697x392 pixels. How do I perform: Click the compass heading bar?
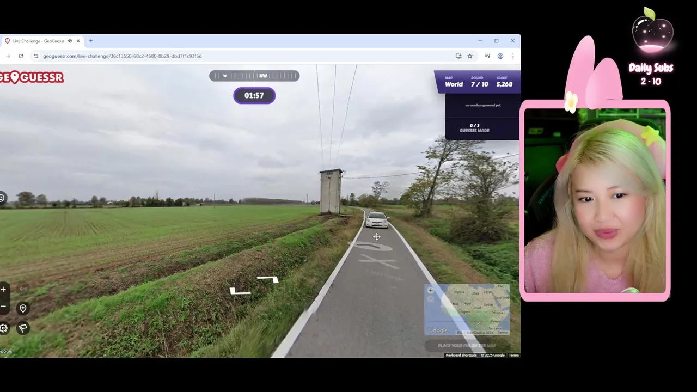[254, 76]
